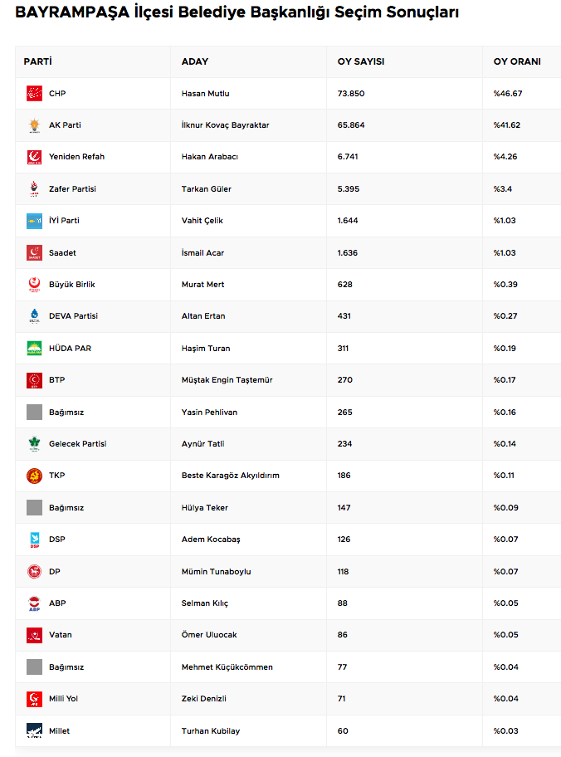This screenshot has height=757, width=561.
Task: Click the DSP dove logo
Action: pyautogui.click(x=34, y=540)
